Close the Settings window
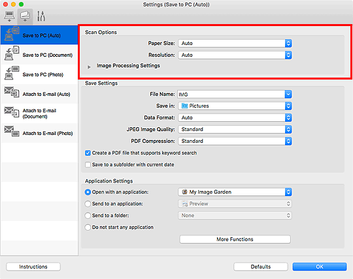Viewport: 353px width, 279px height. (x=5, y=5)
